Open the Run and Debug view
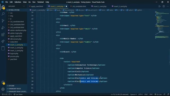Viewport: 170px width, 96px height. [3, 28]
